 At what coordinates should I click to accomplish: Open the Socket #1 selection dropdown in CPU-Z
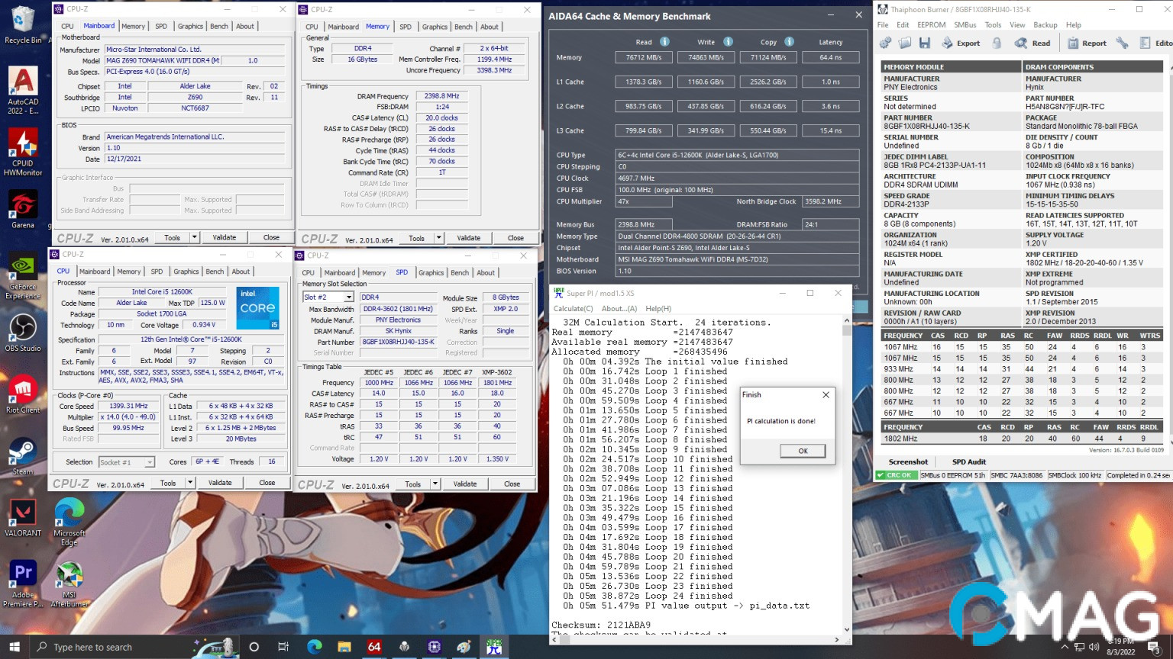[150, 462]
